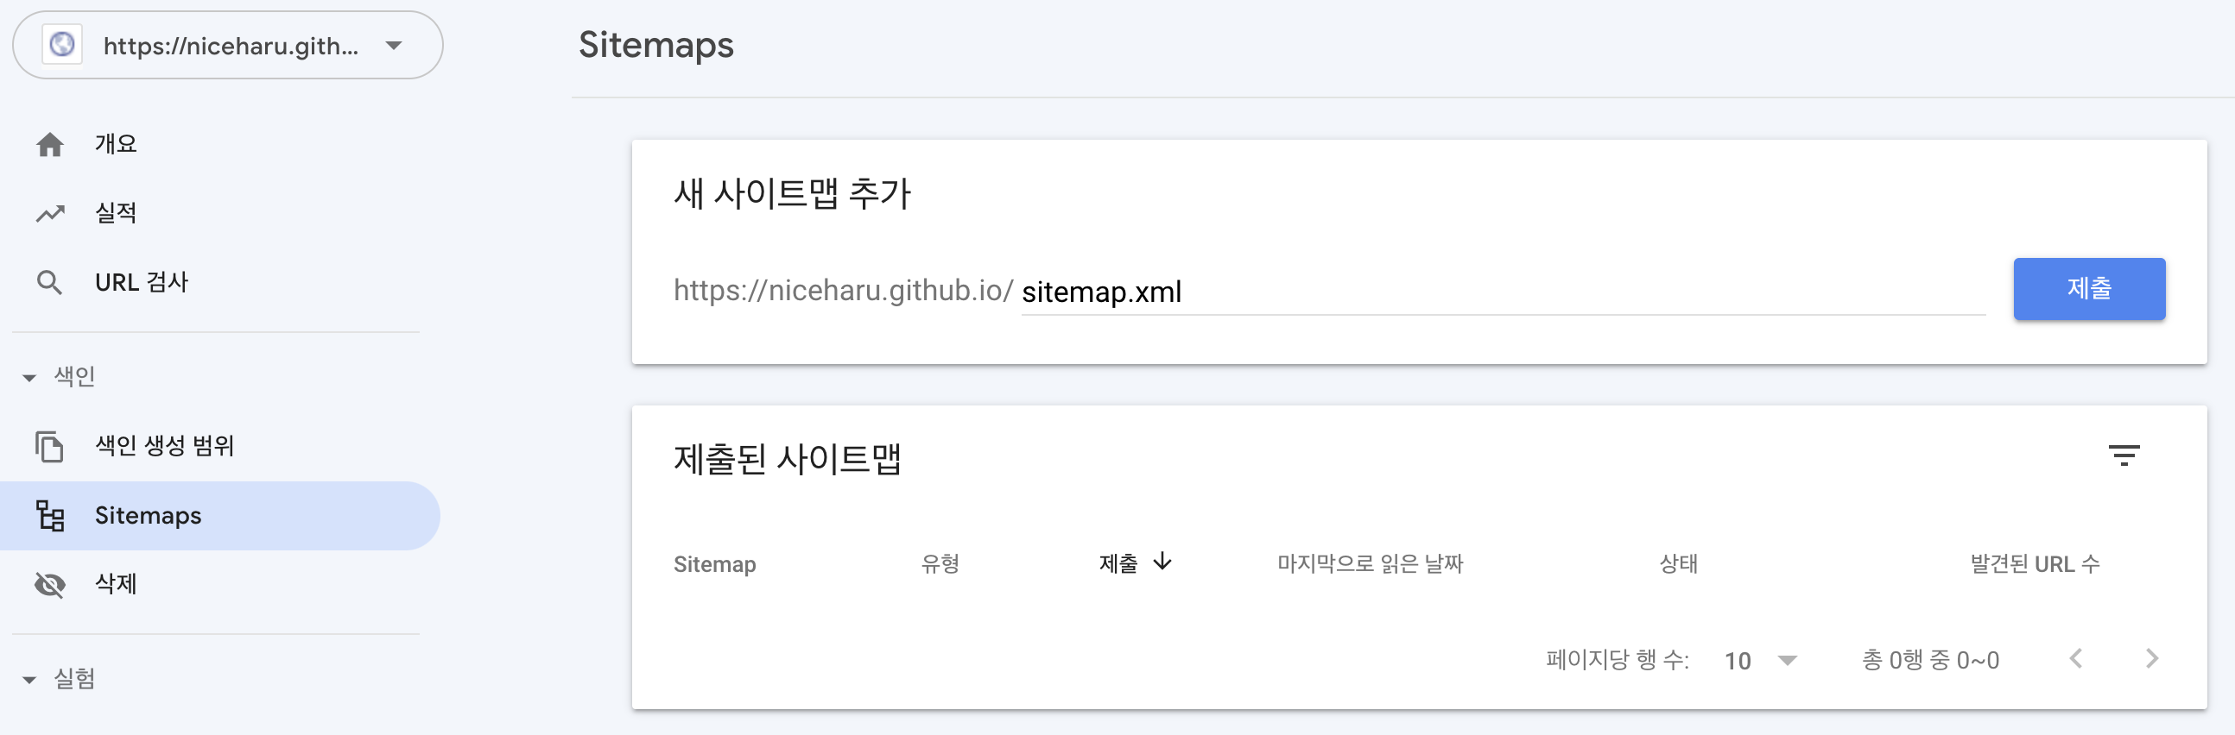
Task: Click the globe icon in property selector
Action: (62, 45)
